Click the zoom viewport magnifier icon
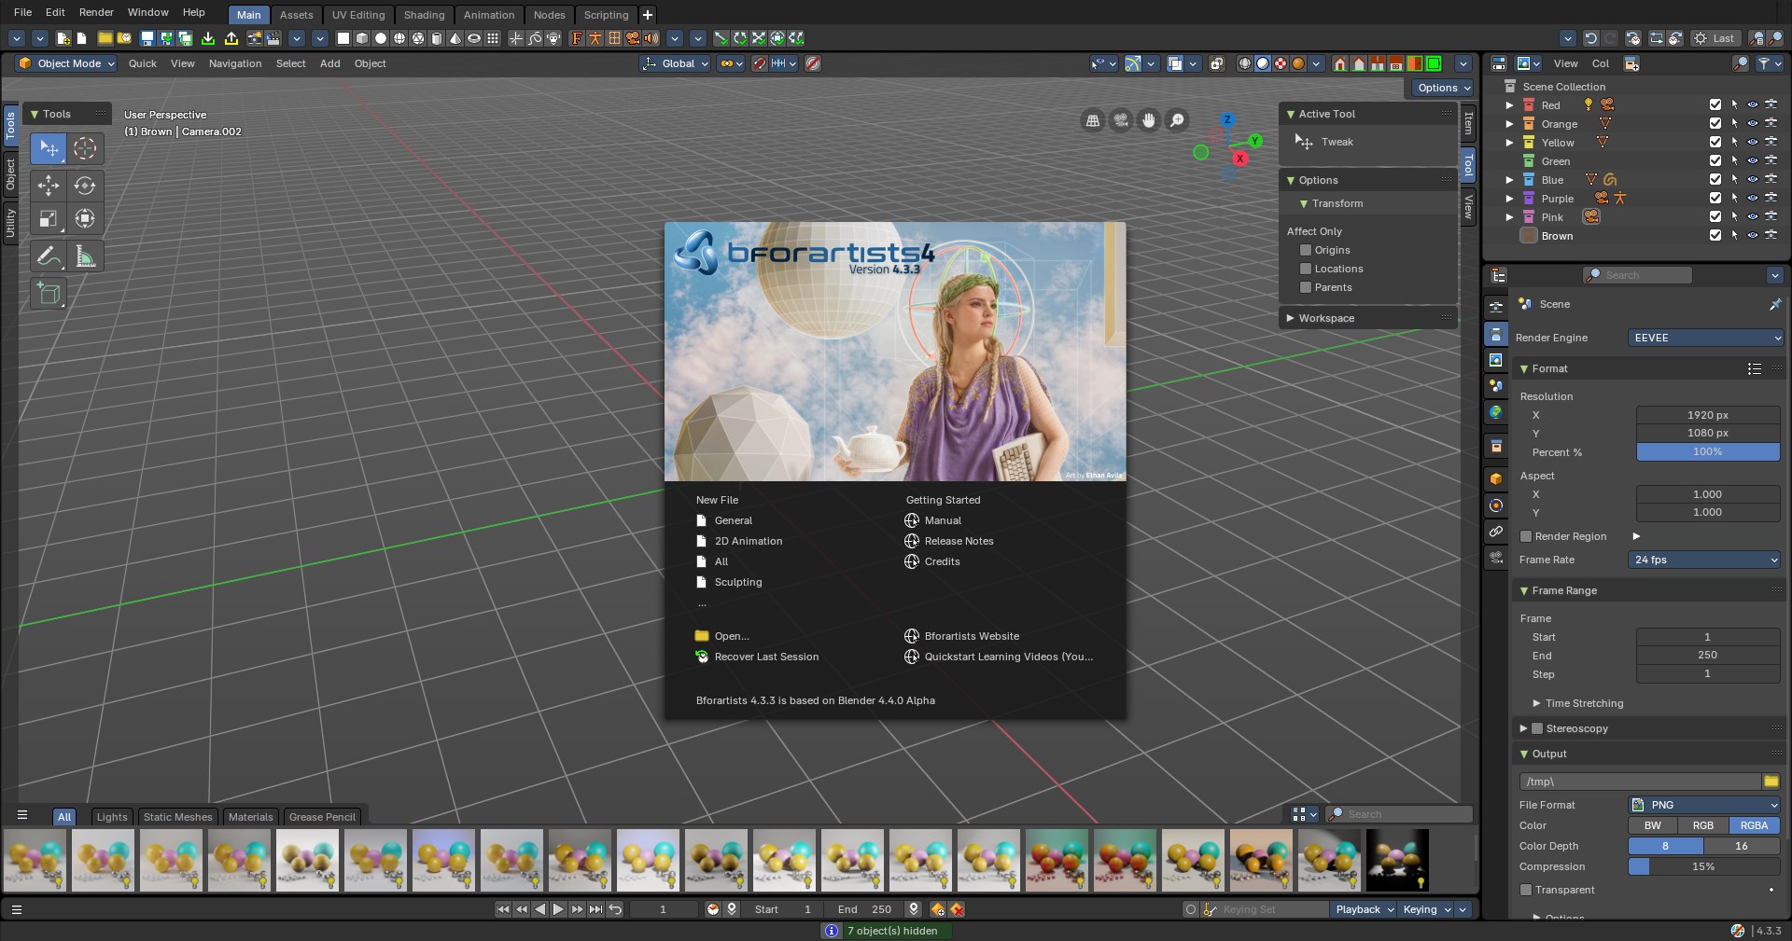Screen dimensions: 1792x941 click(1177, 120)
